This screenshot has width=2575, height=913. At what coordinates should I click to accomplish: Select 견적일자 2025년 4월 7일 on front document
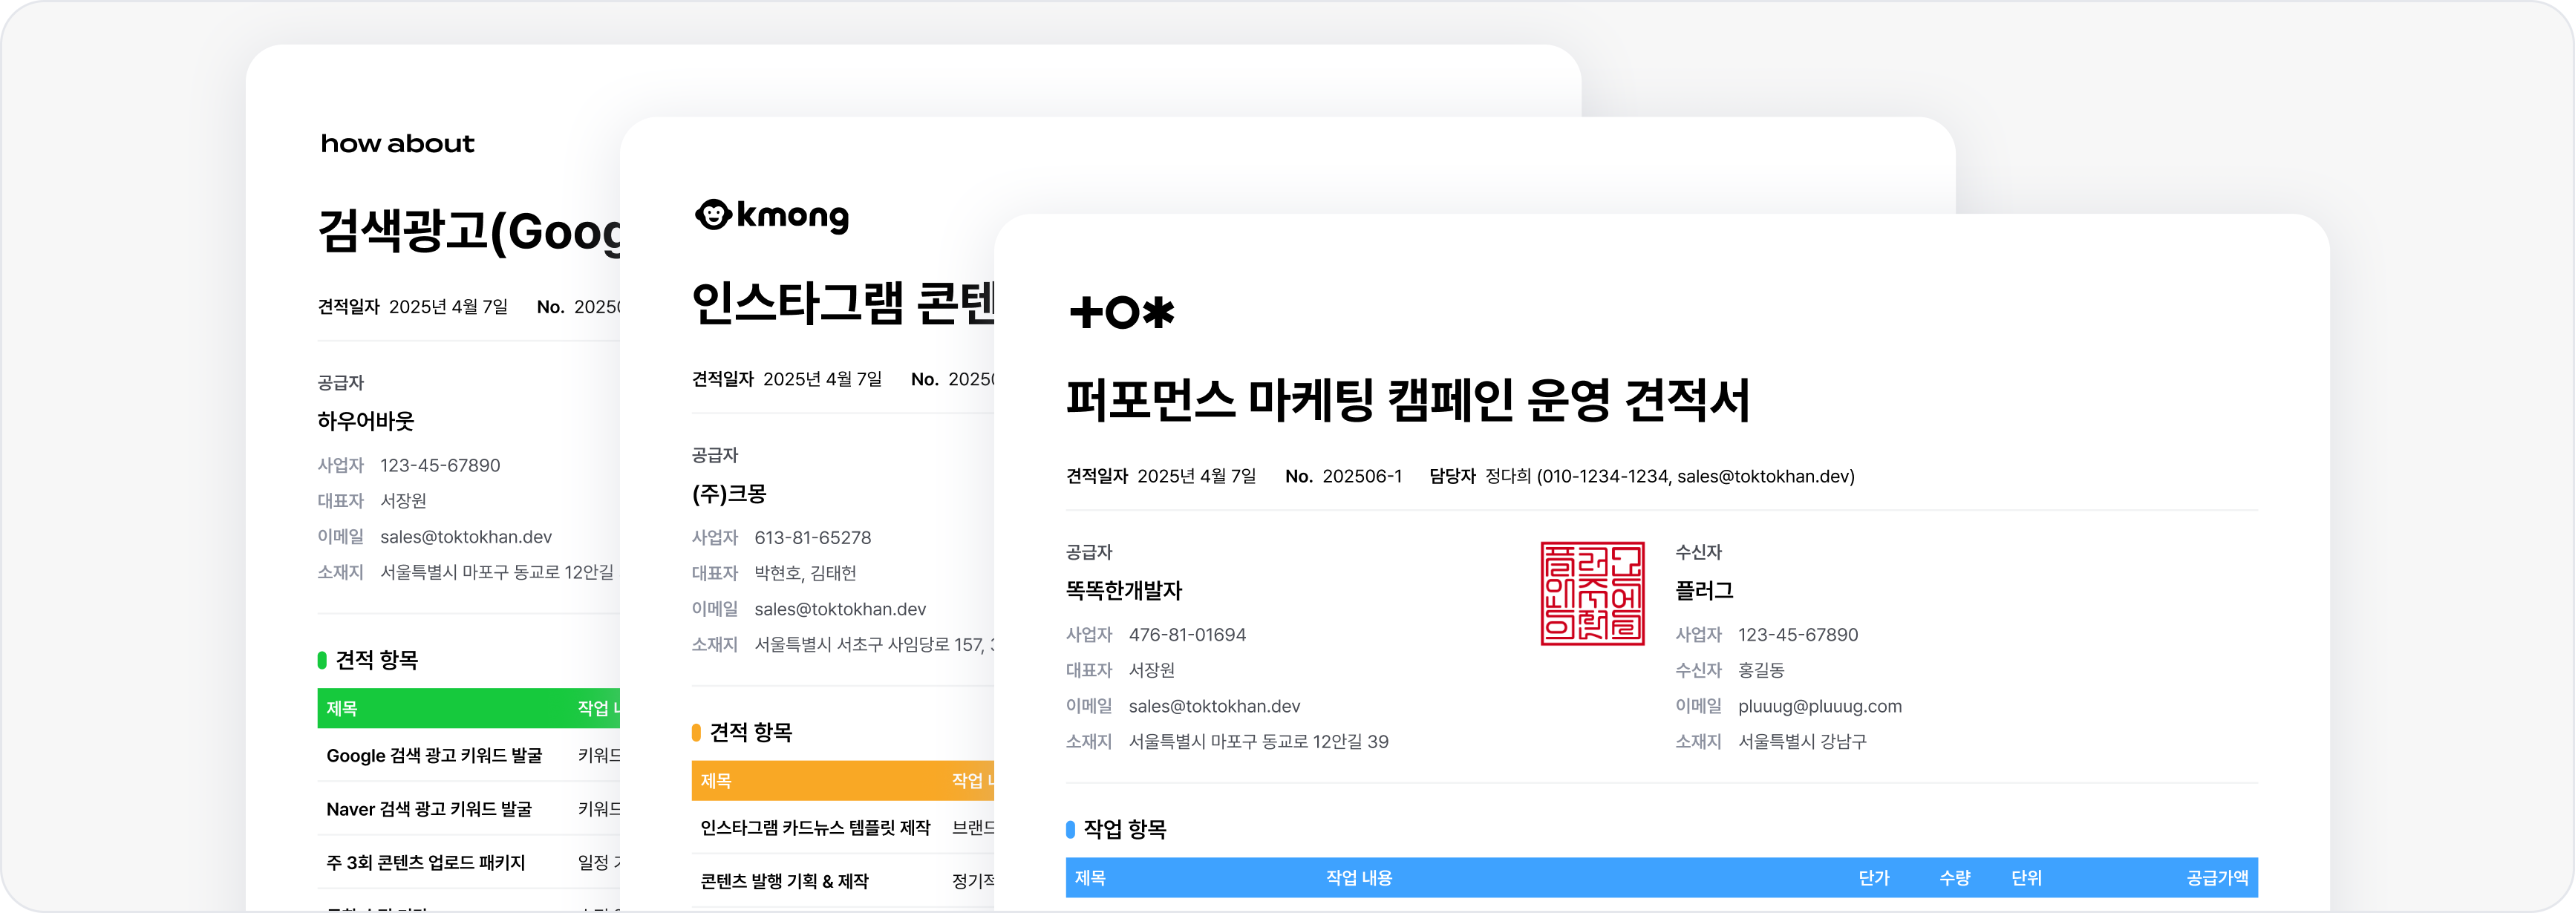coord(1161,477)
